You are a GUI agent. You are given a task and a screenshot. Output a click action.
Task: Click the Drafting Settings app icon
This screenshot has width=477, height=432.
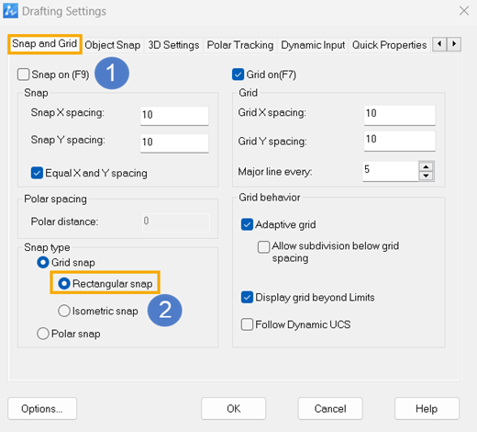pyautogui.click(x=10, y=11)
